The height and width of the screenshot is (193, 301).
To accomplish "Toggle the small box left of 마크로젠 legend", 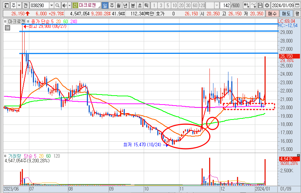I will [x=5, y=21].
